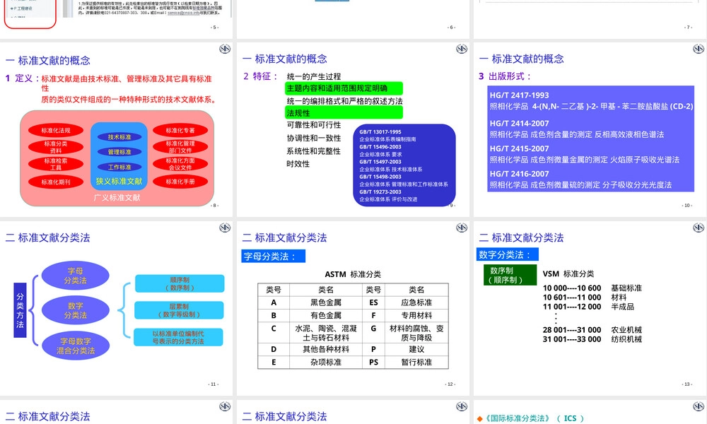Click the SIS logo on slide 9
Viewport: 707px width, 424px height.
[x=461, y=49]
